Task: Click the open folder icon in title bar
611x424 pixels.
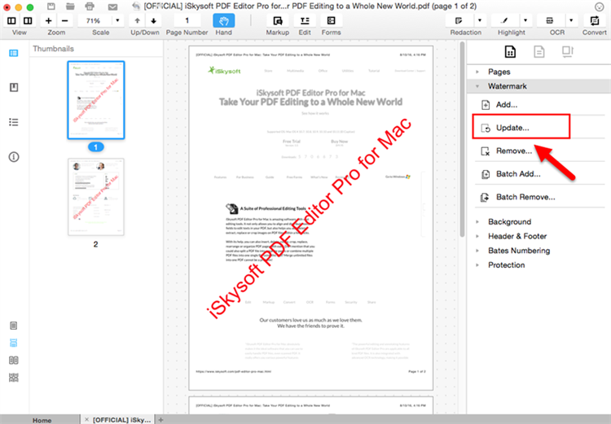Action: [x=70, y=7]
